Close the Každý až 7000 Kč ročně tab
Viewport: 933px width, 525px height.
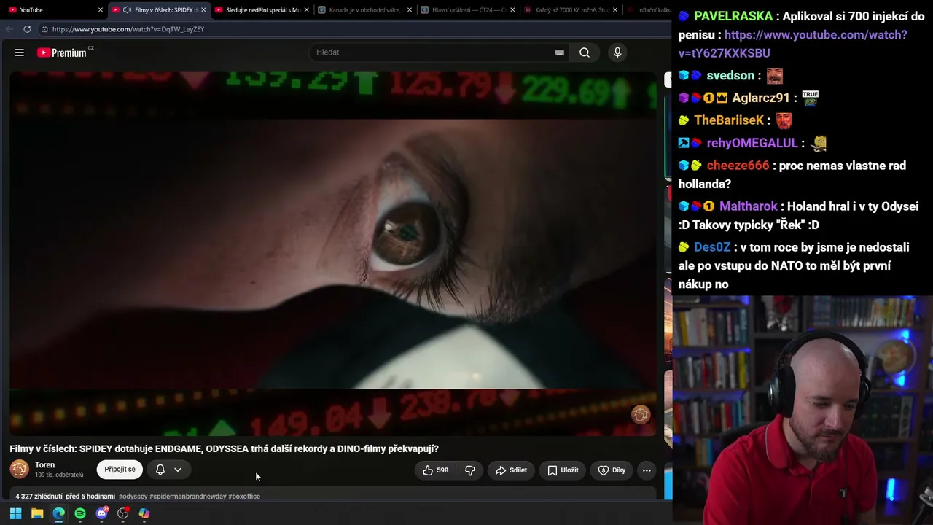[617, 10]
